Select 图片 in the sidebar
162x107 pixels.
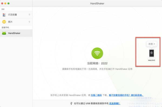click(x=16, y=22)
